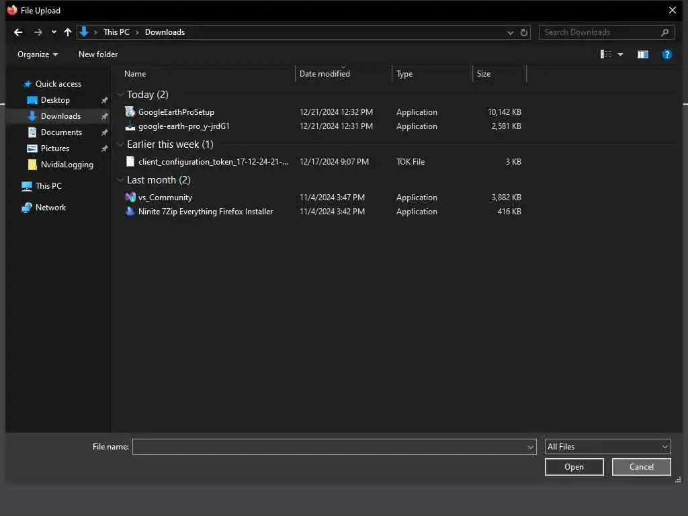Open Desktop in the sidebar
Screen dimensions: 688x516
55,100
